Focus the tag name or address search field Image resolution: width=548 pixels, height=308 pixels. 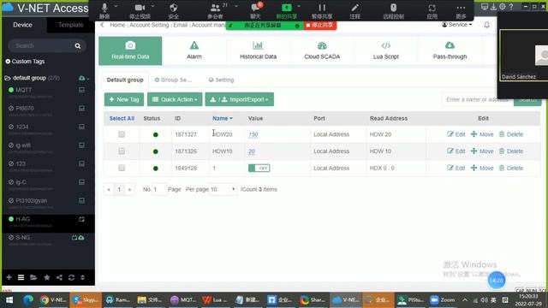(478, 99)
